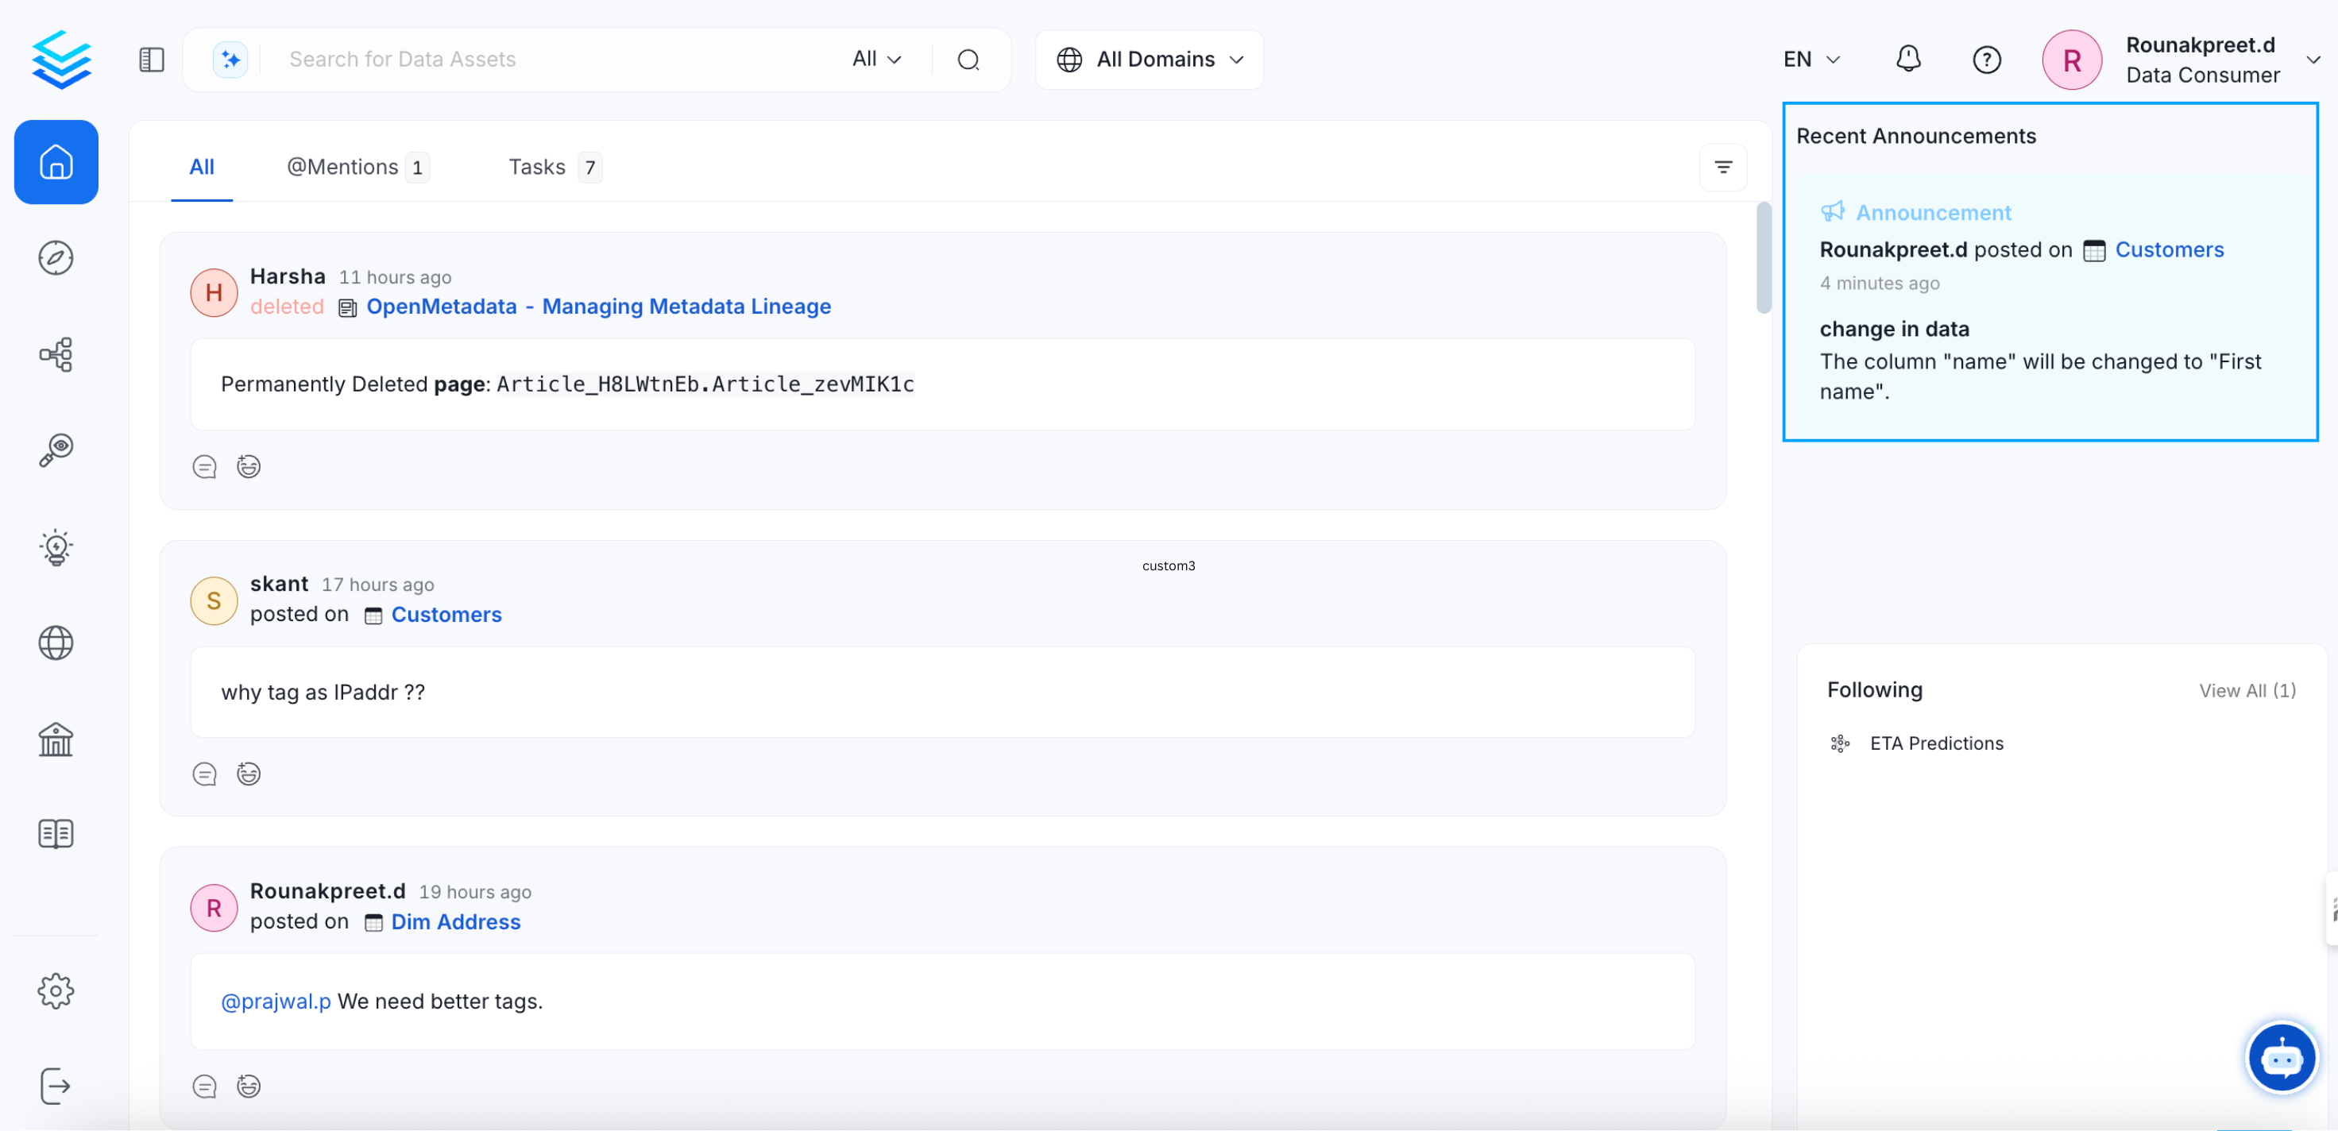2338x1131 pixels.
Task: Open the help question mark icon
Action: 1986,60
